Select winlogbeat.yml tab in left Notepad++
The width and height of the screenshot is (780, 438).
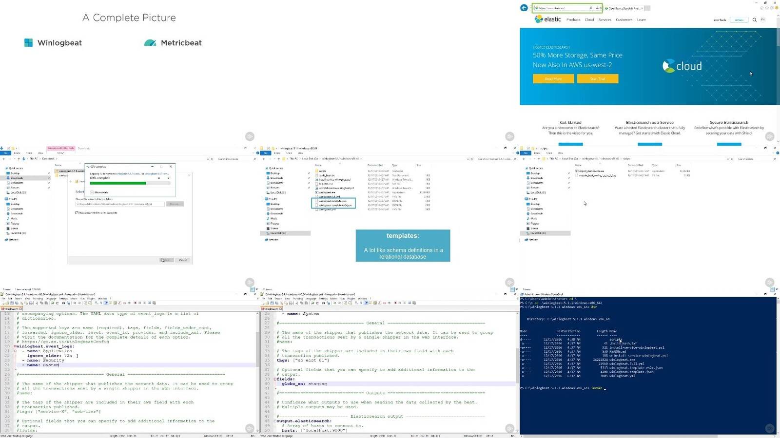point(11,309)
